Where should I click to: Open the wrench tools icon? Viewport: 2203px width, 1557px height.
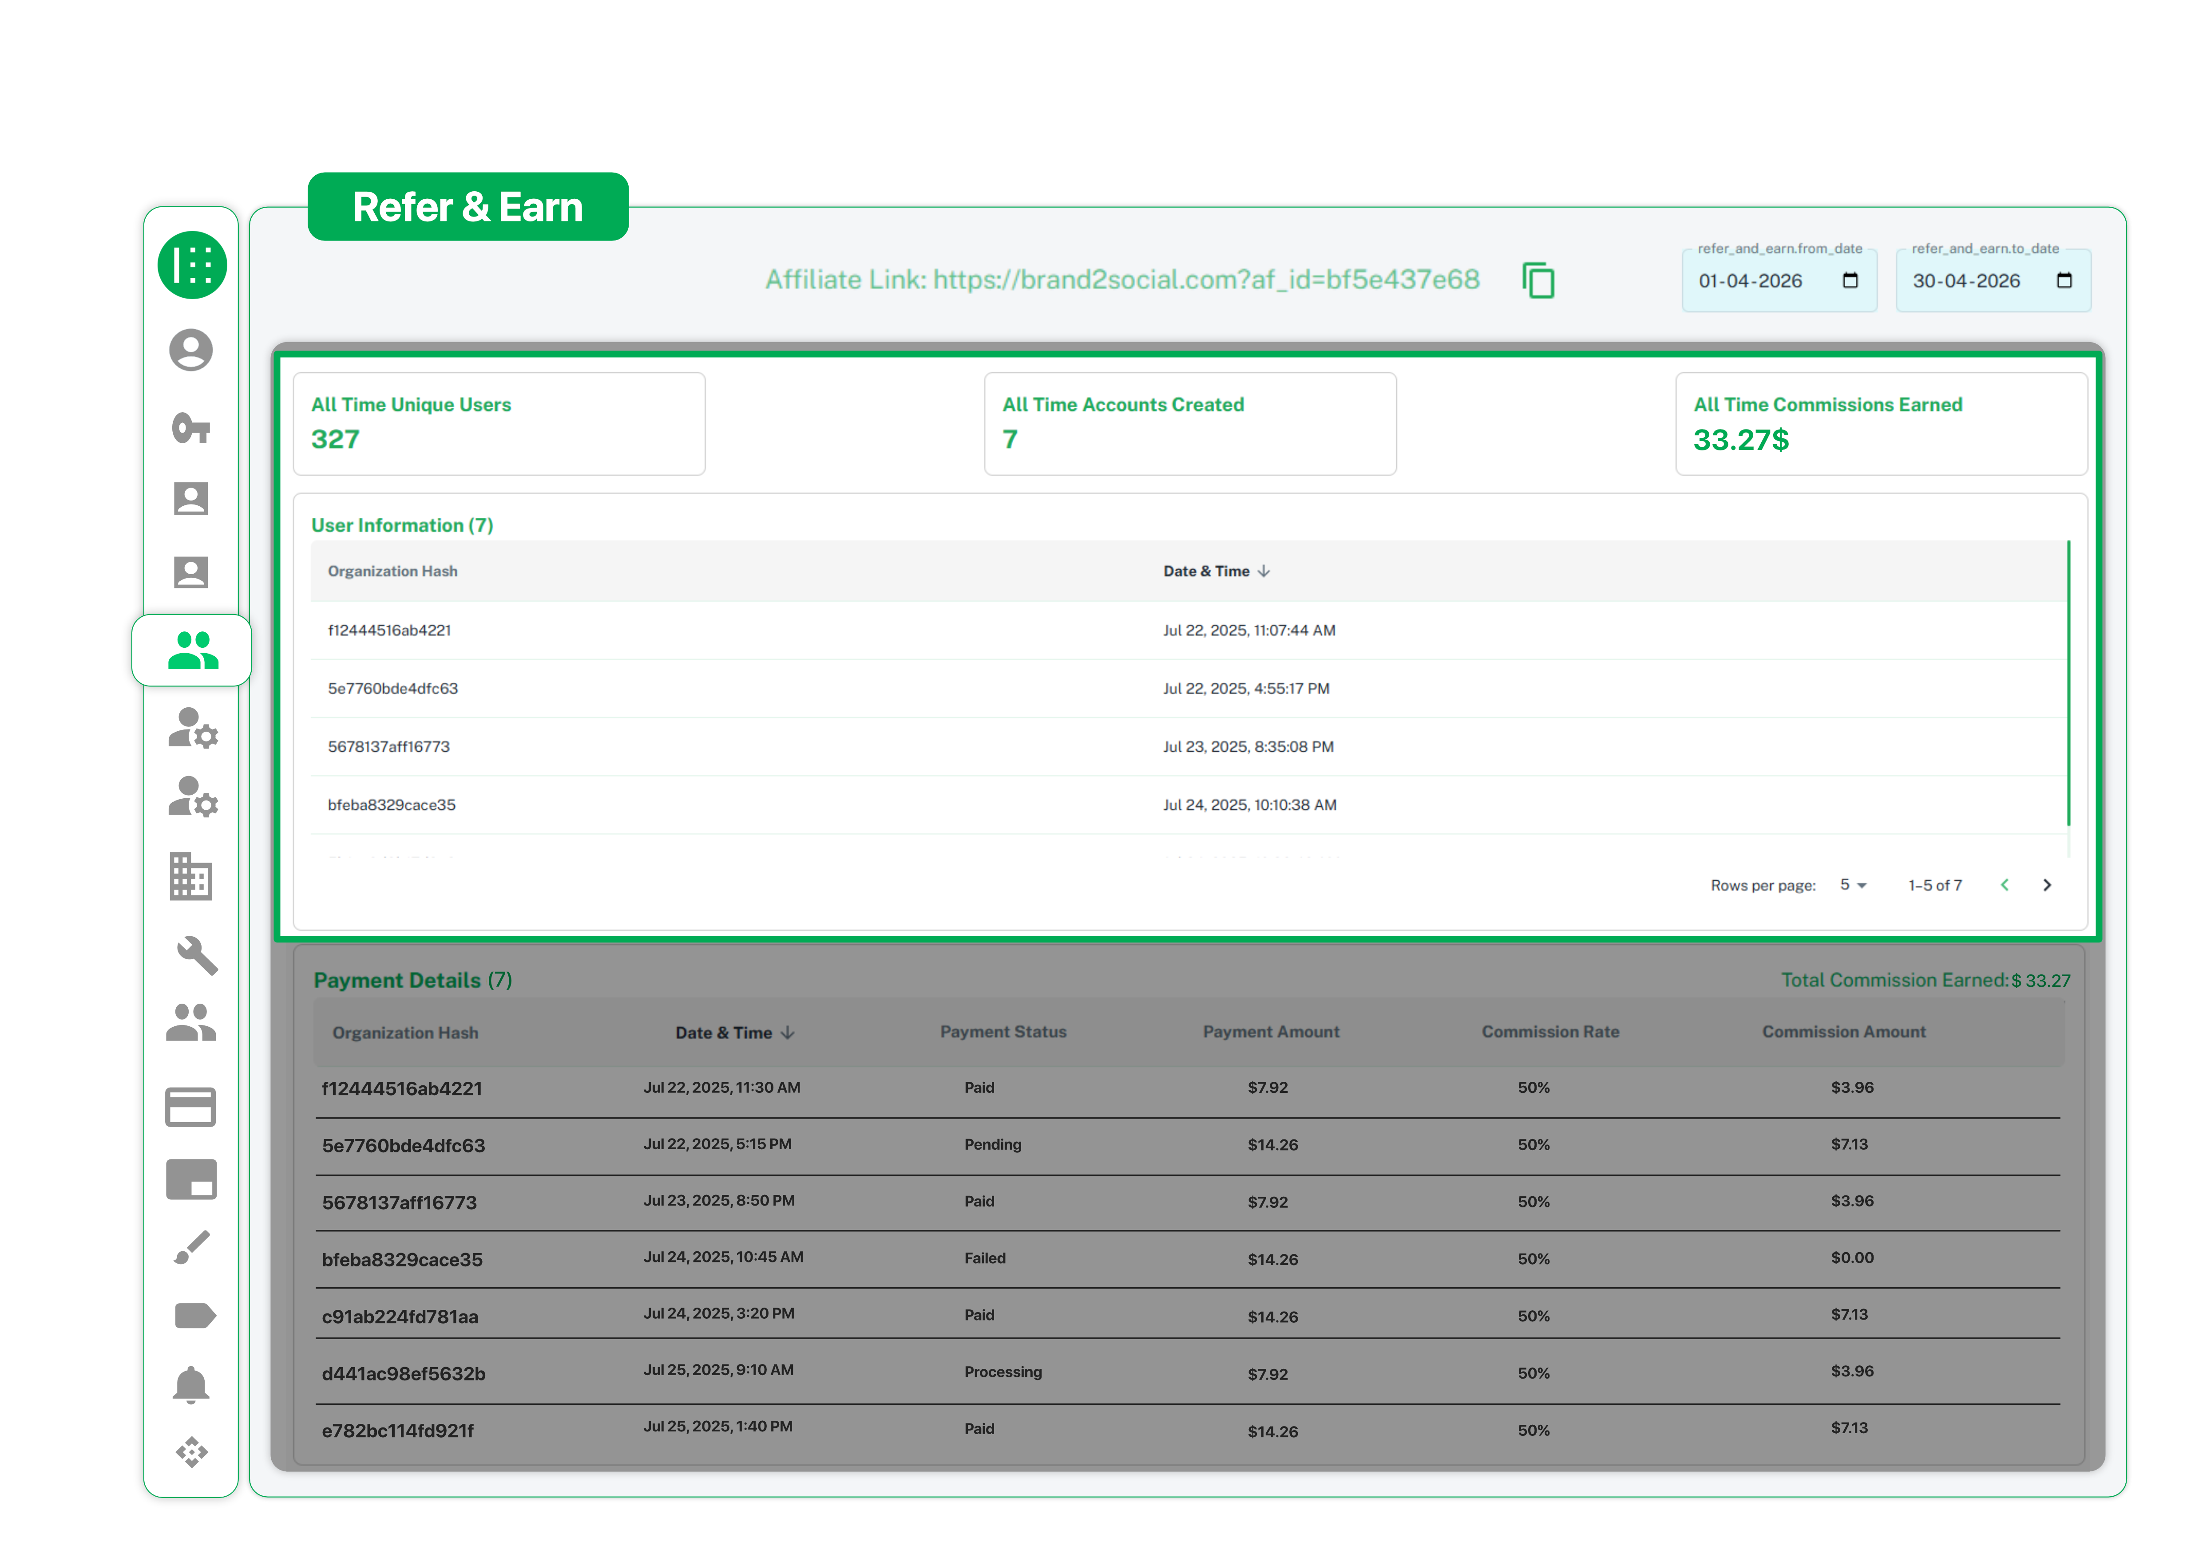[197, 955]
